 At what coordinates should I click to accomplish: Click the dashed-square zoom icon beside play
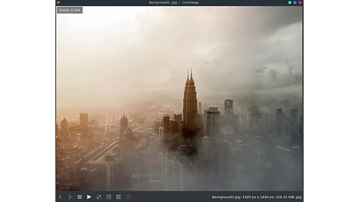99,197
